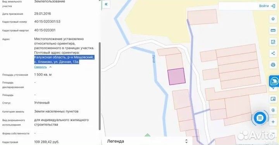Zoom in with the plus button
This screenshot has width=279, height=145.
(x=273, y=122)
